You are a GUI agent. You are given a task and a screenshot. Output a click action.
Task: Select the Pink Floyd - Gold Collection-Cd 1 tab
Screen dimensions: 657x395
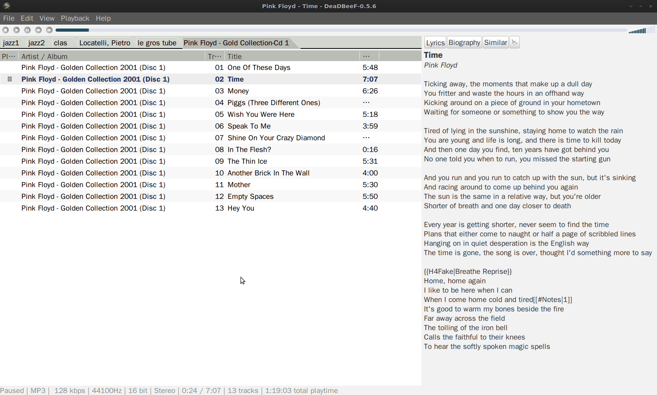[x=237, y=43]
